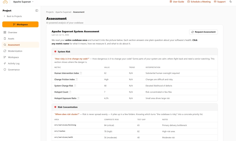Open Workspace item in sidebar list
236x141 pixels.
click(20, 57)
